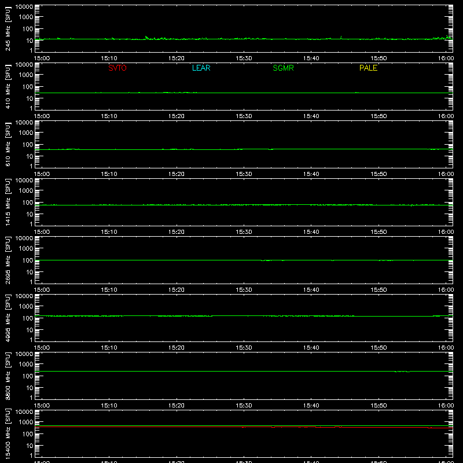Click the 1415 MHz [SFU] axis label
Viewport: 463px width, 463px height.
[x=8, y=202]
